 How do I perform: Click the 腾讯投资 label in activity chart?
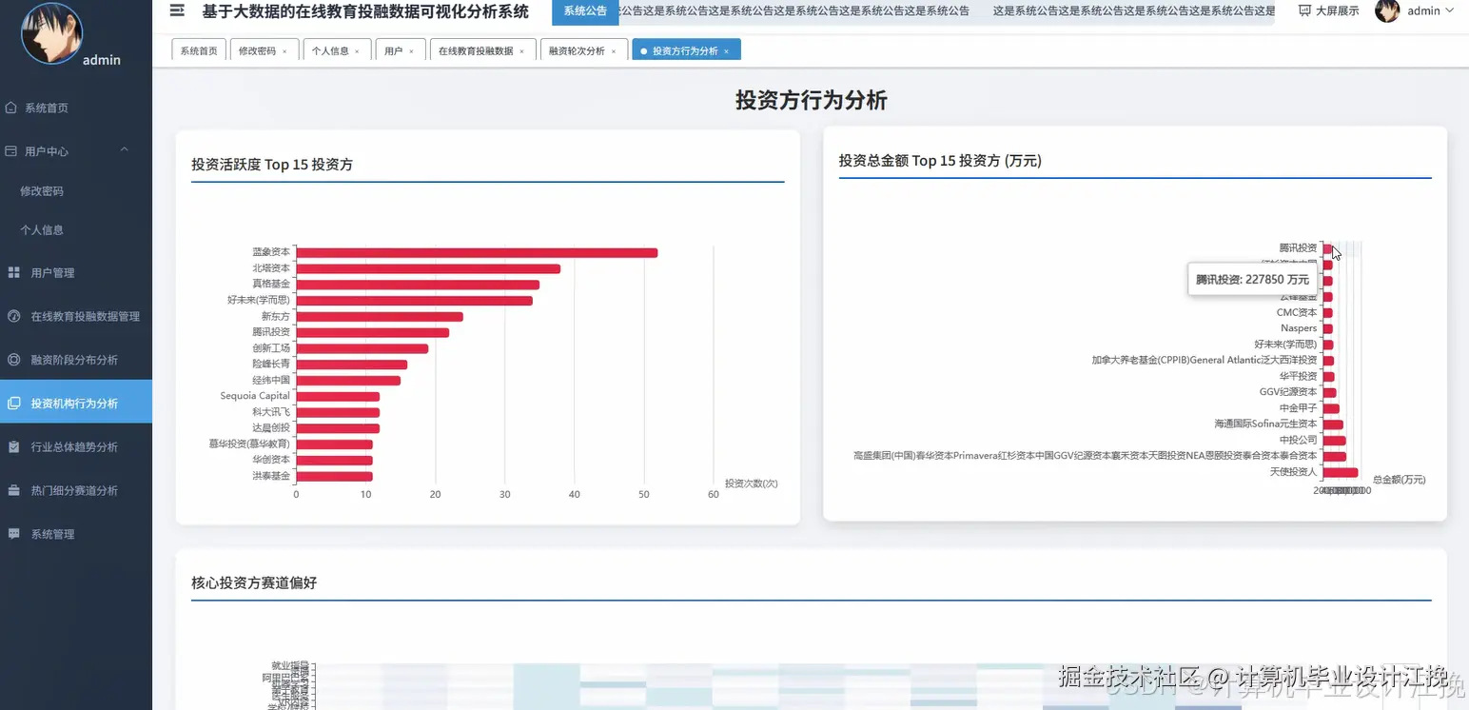click(x=271, y=332)
